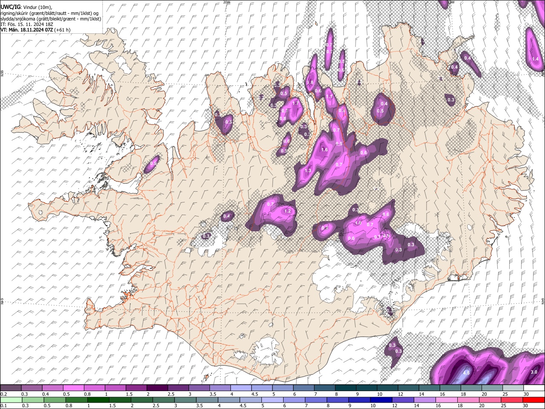Click the pale lavender 4–4.5 snow legend swatch
This screenshot has width=545, height=409.
point(241,388)
